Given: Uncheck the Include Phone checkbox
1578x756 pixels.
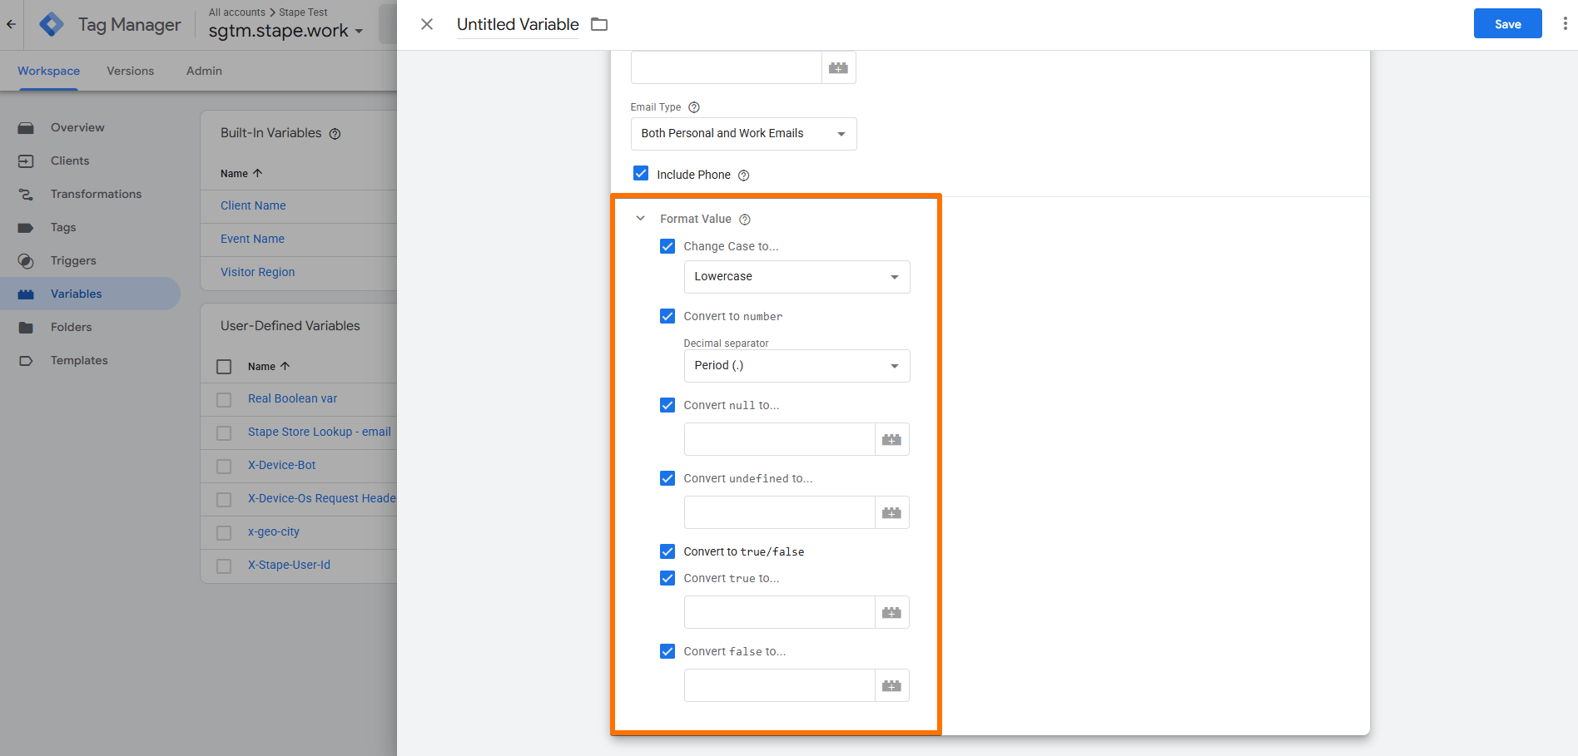Looking at the screenshot, I should (x=641, y=173).
